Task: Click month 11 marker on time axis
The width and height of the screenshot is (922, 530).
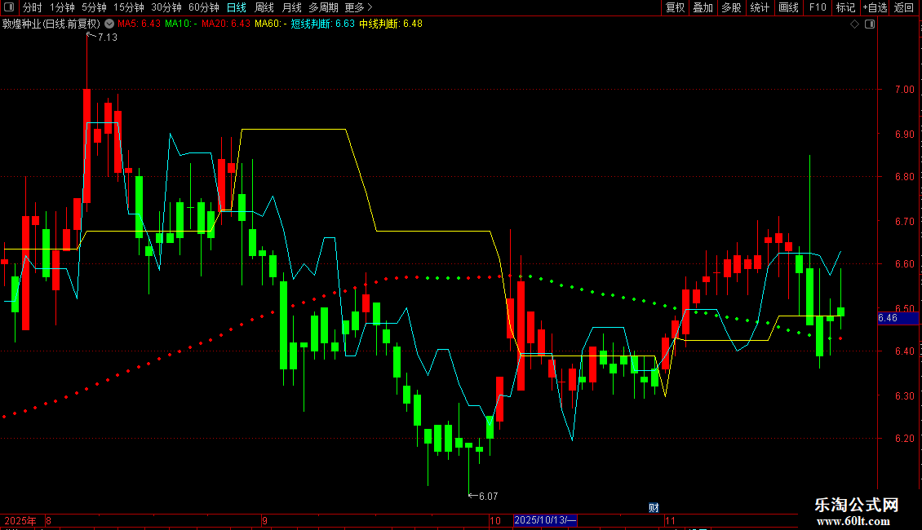Action: pos(670,520)
